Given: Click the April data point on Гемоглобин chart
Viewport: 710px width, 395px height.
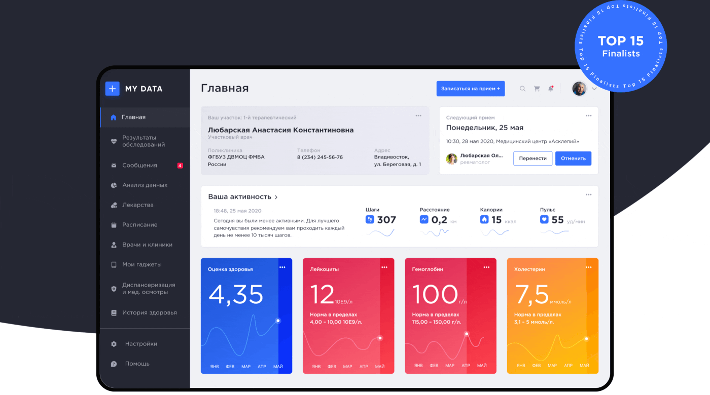Looking at the screenshot, I should [467, 333].
